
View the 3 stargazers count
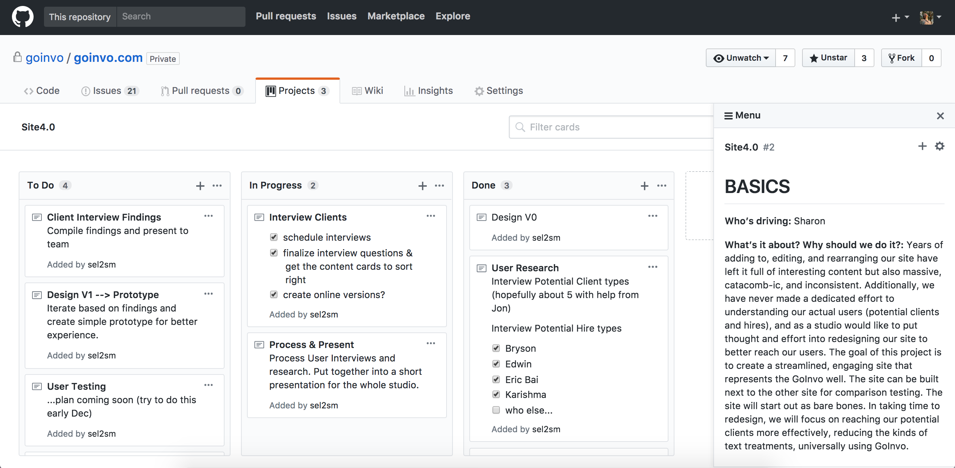864,58
